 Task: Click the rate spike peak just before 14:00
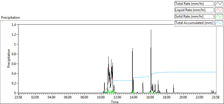[132, 49]
